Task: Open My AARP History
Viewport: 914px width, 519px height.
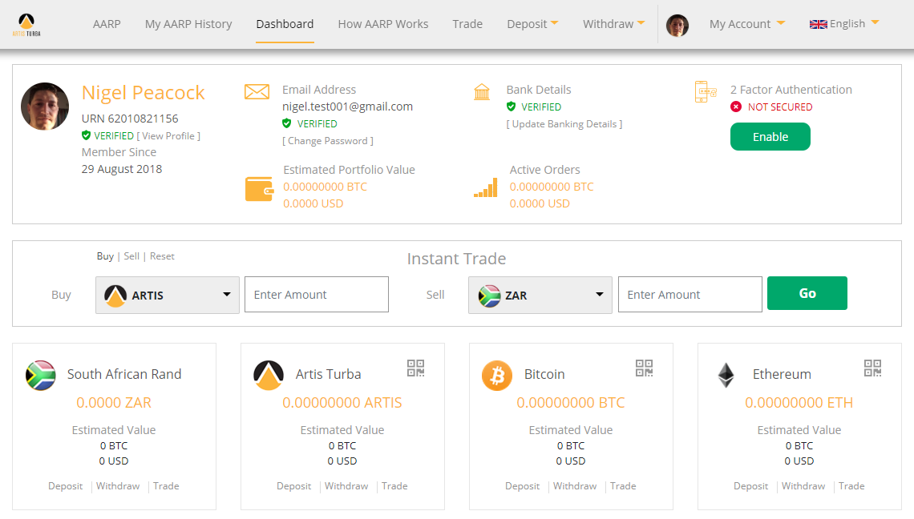Action: [x=188, y=24]
